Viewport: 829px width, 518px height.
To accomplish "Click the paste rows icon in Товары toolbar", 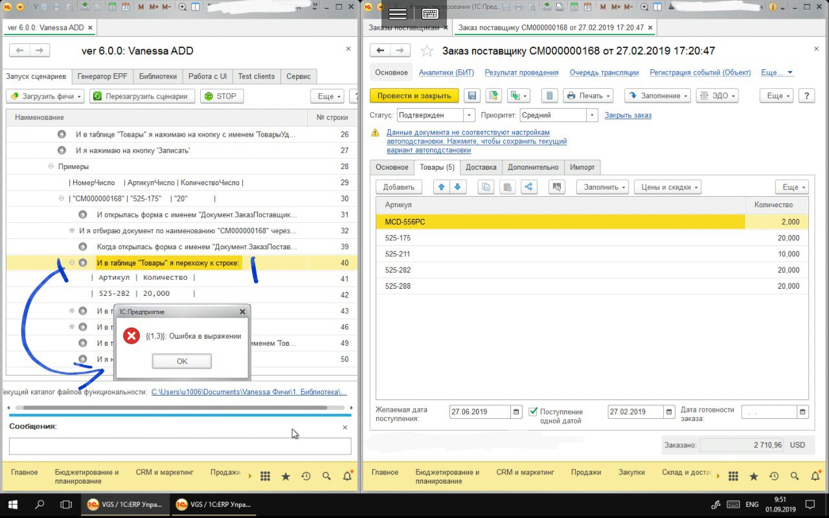I will click(507, 187).
